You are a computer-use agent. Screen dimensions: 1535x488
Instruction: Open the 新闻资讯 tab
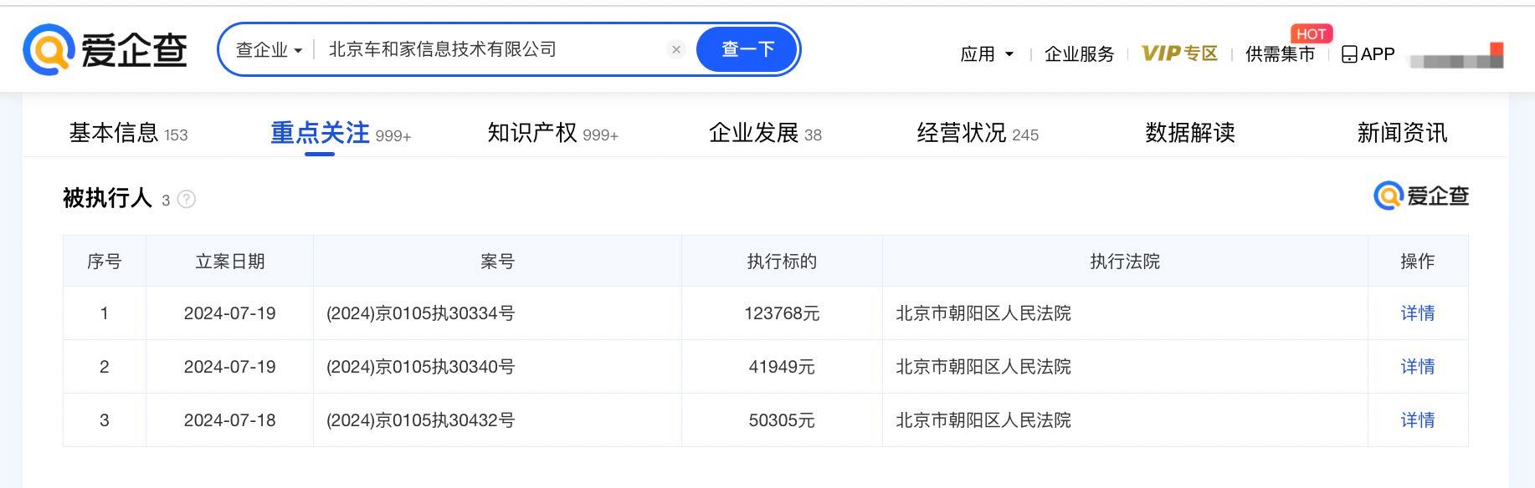pyautogui.click(x=1402, y=133)
